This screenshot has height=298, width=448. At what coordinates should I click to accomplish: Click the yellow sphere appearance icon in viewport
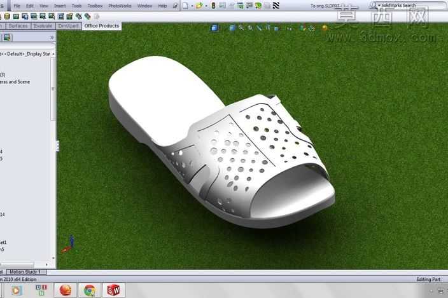click(x=325, y=28)
